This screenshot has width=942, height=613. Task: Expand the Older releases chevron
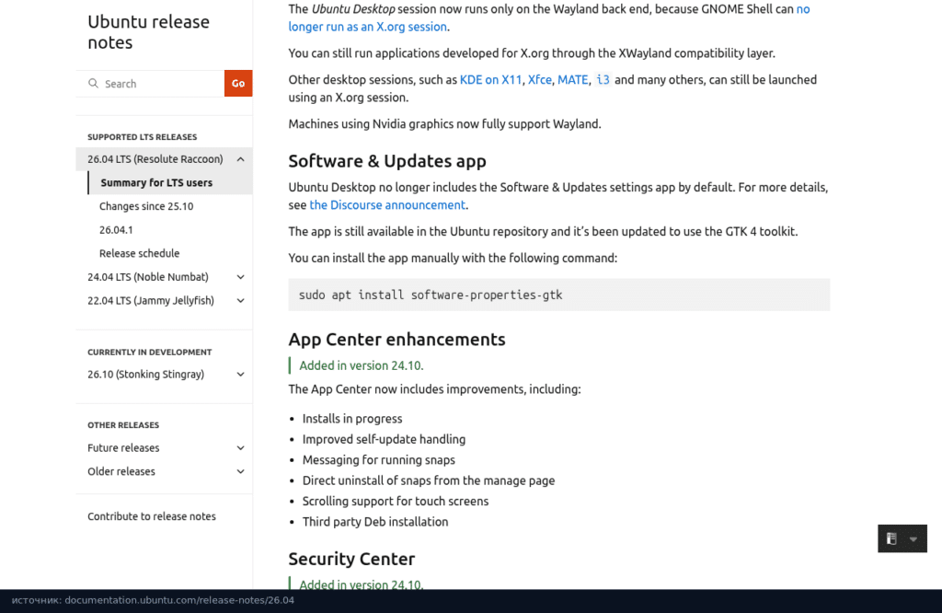tap(240, 471)
